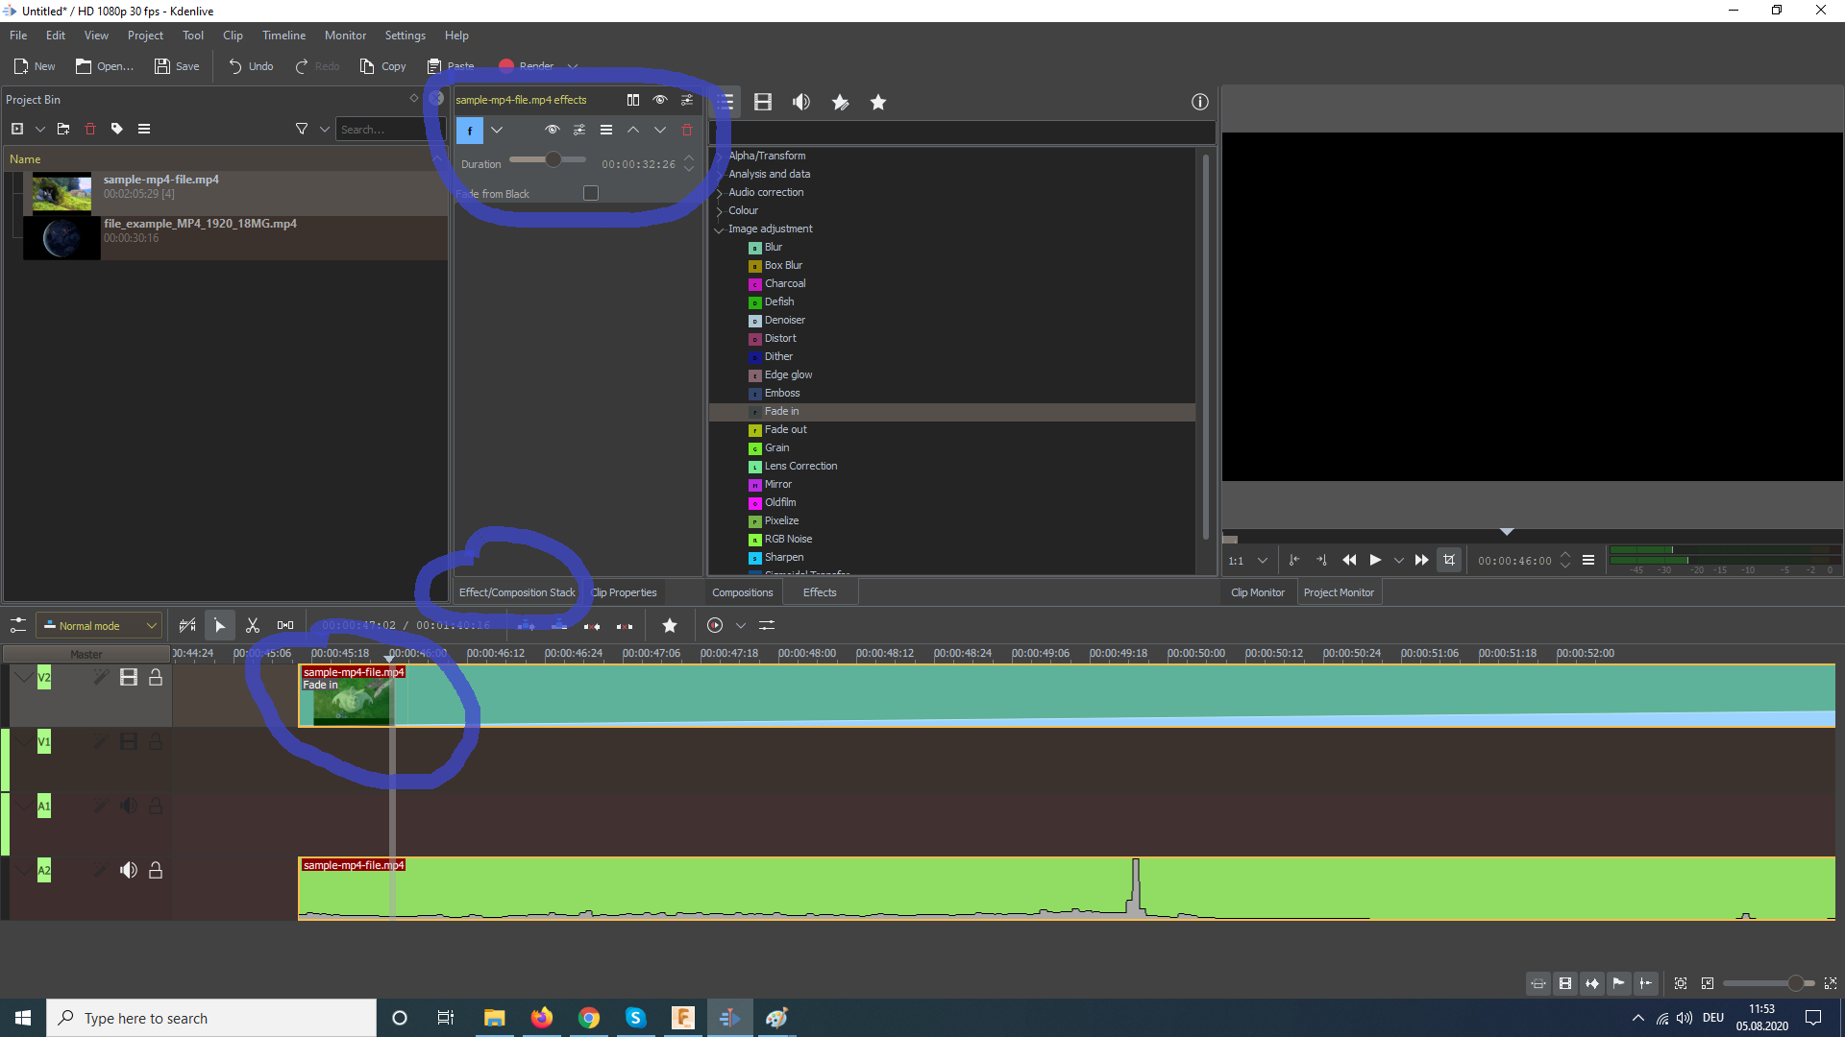Toggle Fade in effect enabled eye
Image resolution: width=1845 pixels, height=1037 pixels.
coord(553,130)
